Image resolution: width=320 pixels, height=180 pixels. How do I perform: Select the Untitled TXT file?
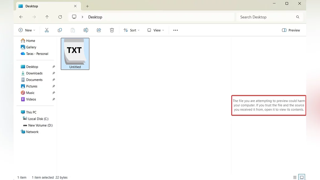75,54
